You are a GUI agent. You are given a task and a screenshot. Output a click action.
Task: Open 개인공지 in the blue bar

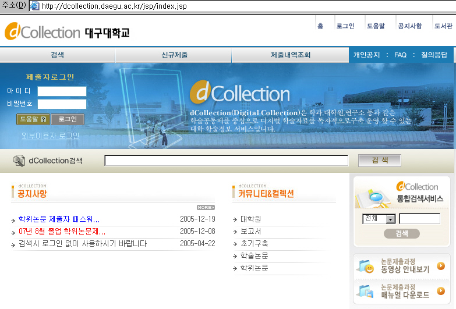point(366,55)
